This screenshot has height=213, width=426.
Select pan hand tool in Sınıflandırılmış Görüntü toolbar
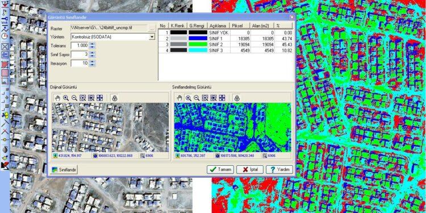pos(179,98)
